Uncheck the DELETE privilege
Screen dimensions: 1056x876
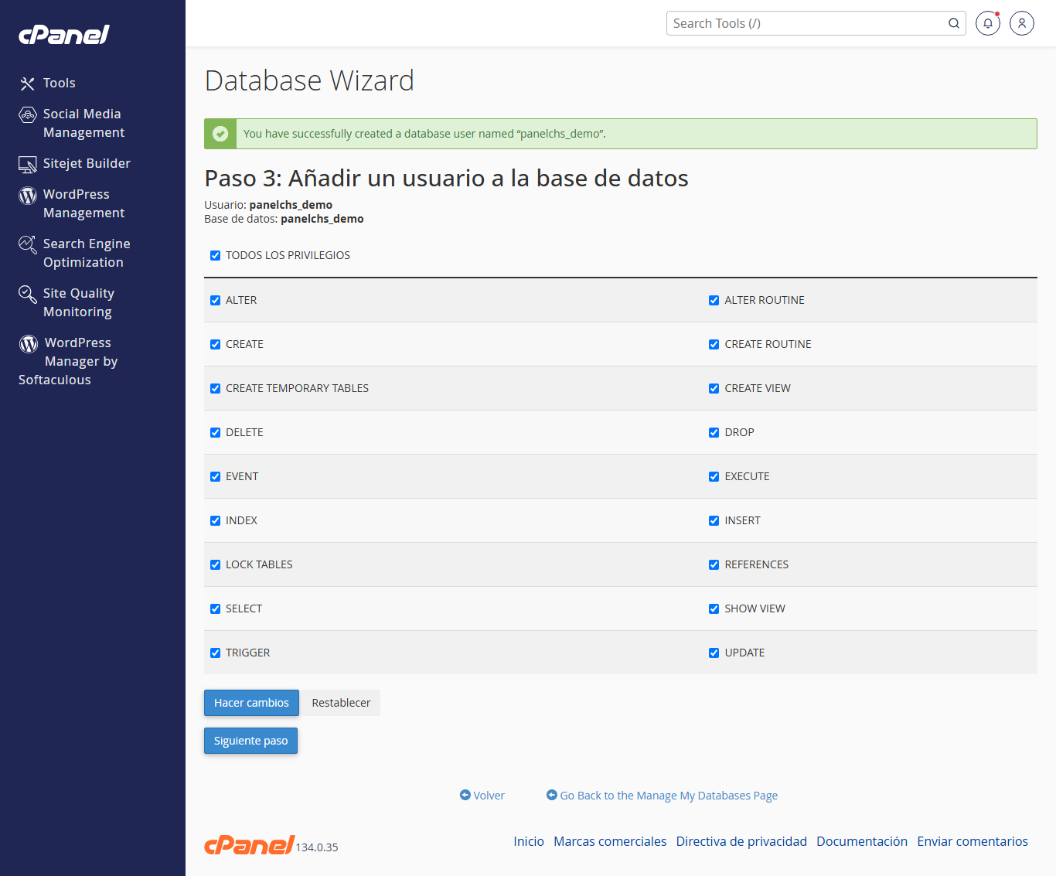(216, 432)
